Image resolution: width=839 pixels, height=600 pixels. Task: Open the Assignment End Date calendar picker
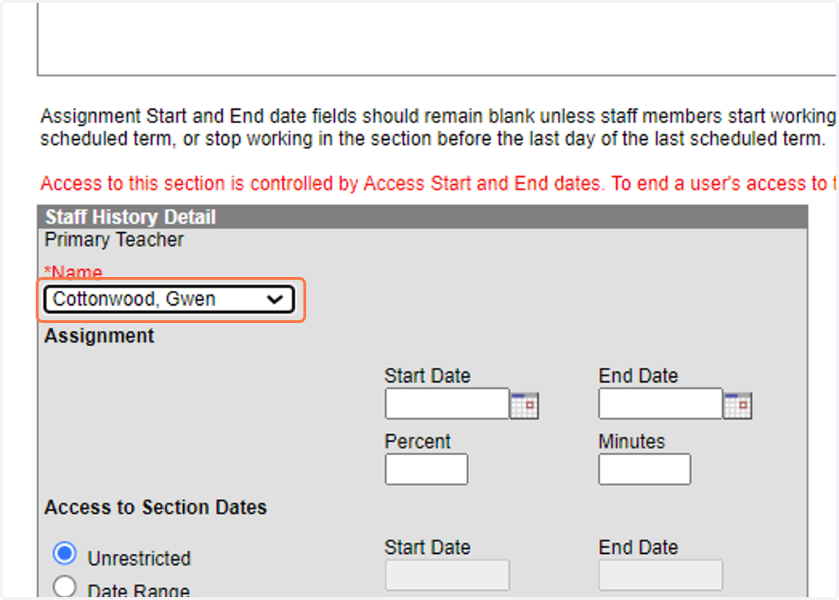[x=738, y=405]
